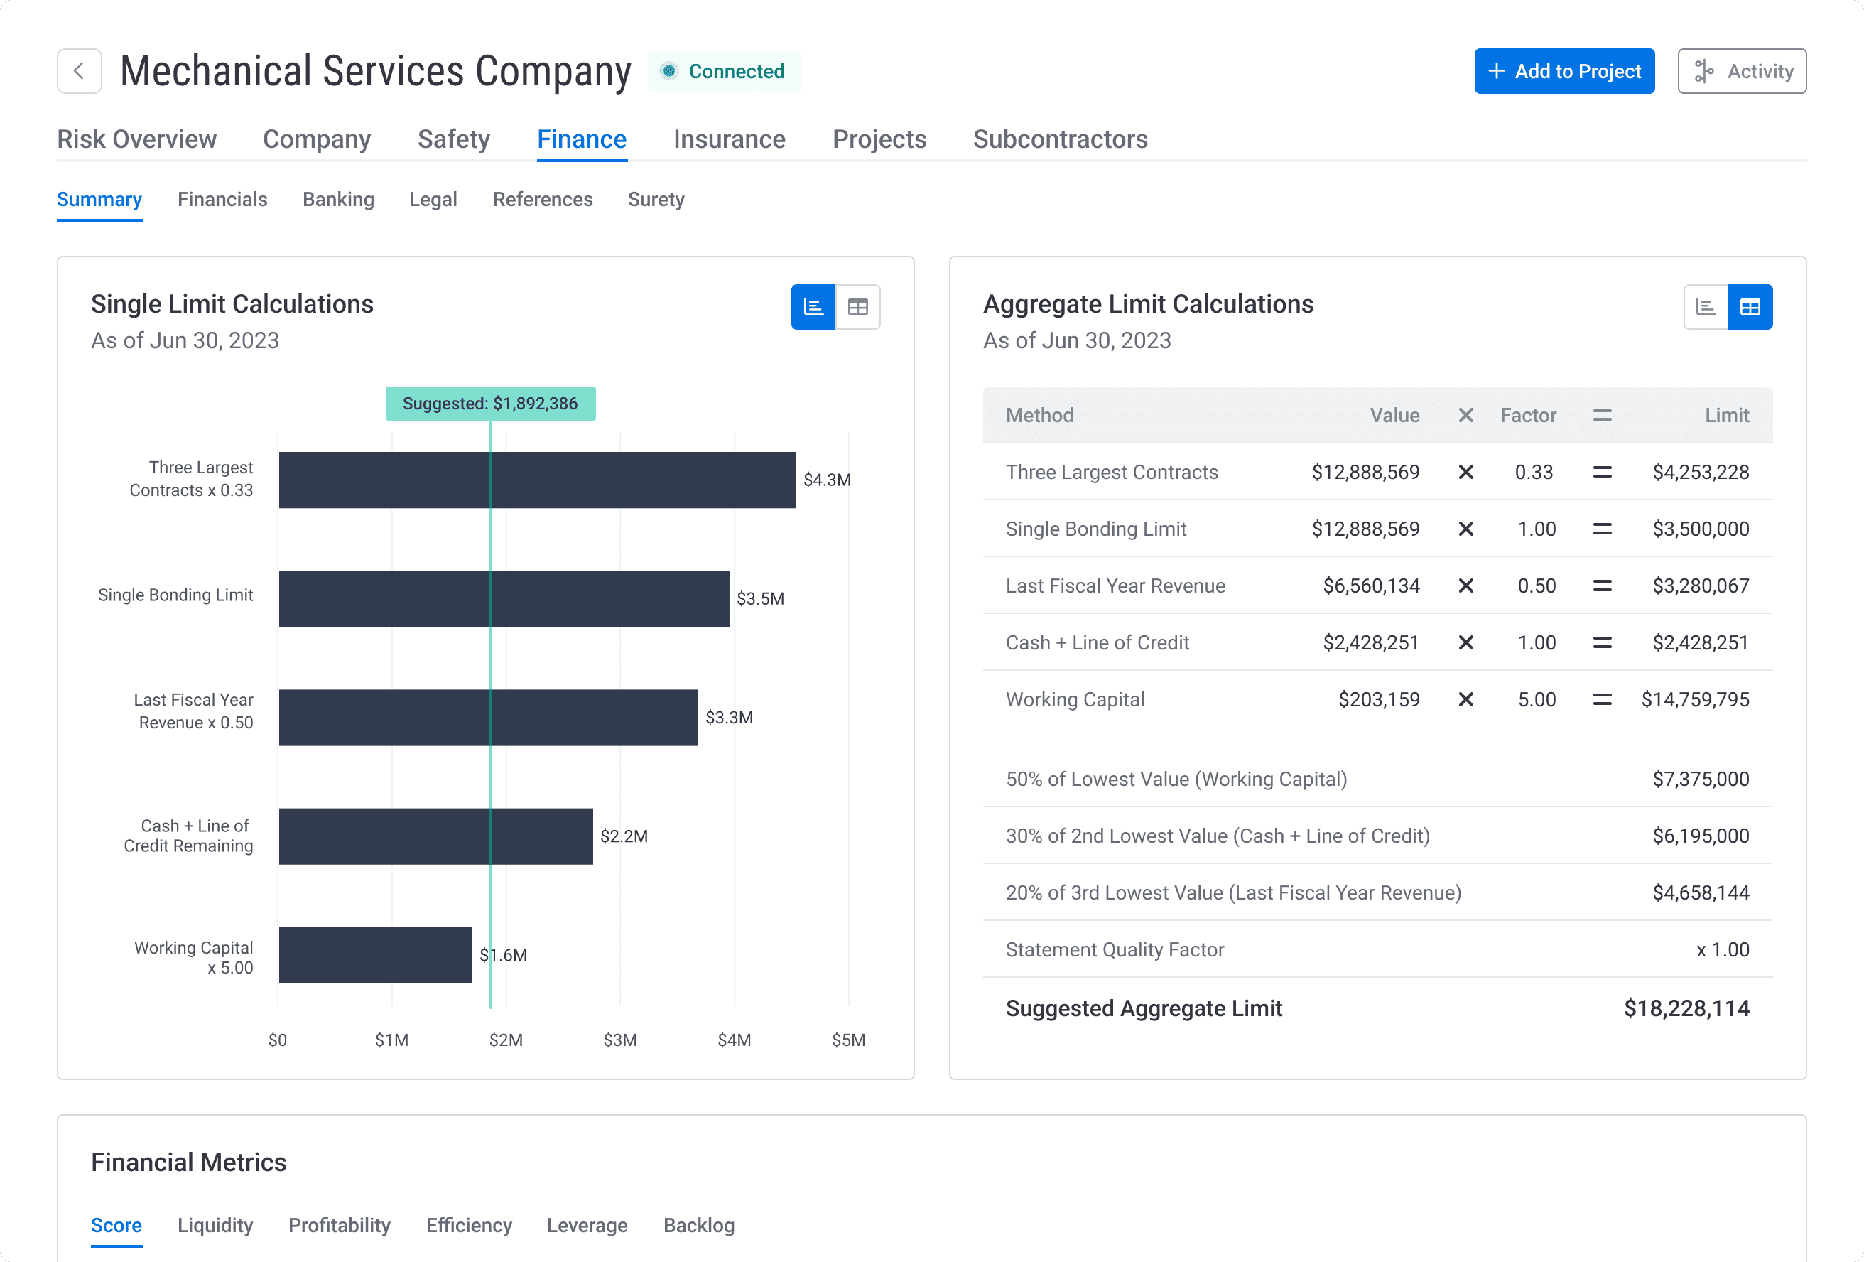Open the Risk Overview tab

(x=136, y=139)
